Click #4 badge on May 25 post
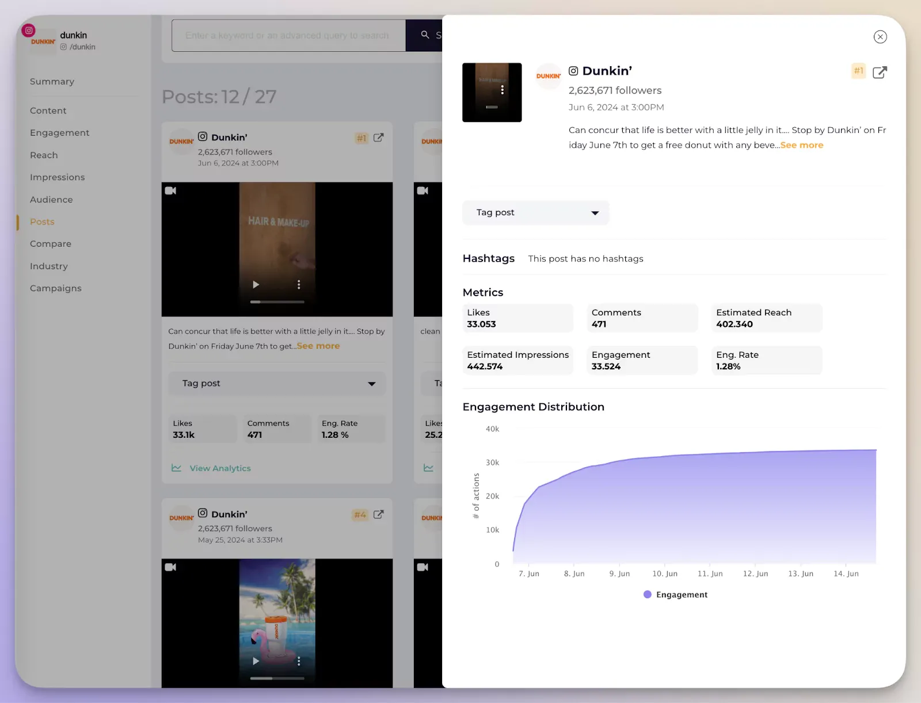The width and height of the screenshot is (921, 703). (360, 515)
